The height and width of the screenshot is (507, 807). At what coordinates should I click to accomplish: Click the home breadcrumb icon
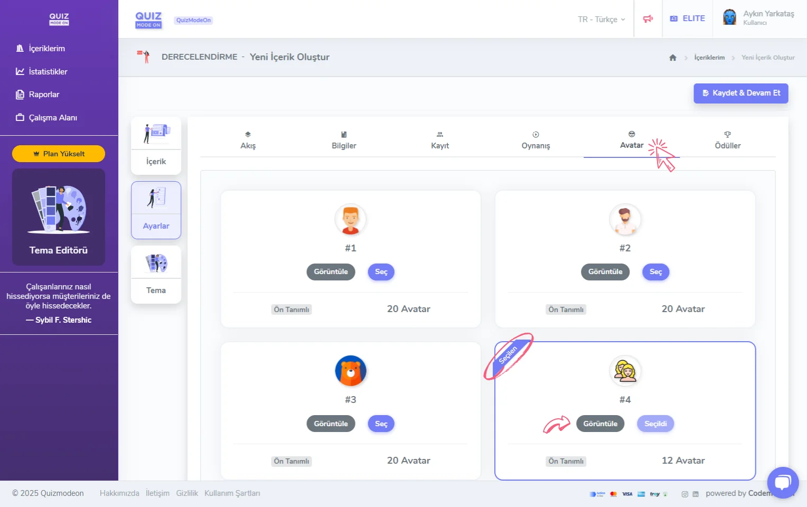pyautogui.click(x=673, y=58)
